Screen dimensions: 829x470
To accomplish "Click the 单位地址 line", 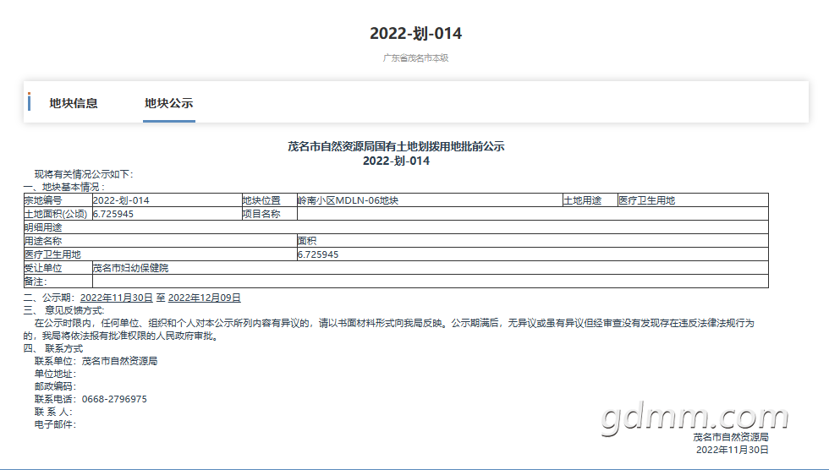I will pos(55,374).
